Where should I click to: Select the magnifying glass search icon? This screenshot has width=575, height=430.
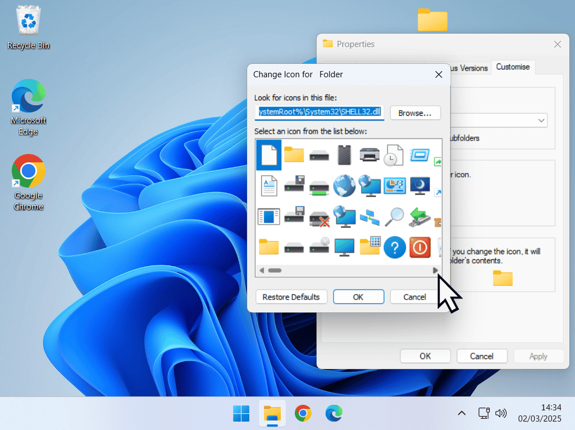point(395,217)
